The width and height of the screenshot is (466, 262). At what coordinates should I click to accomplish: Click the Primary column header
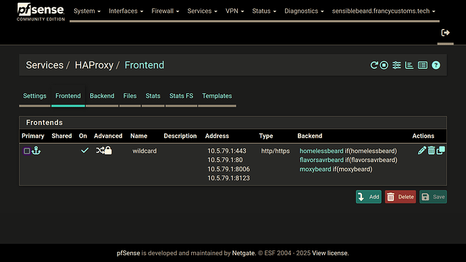coord(33,136)
